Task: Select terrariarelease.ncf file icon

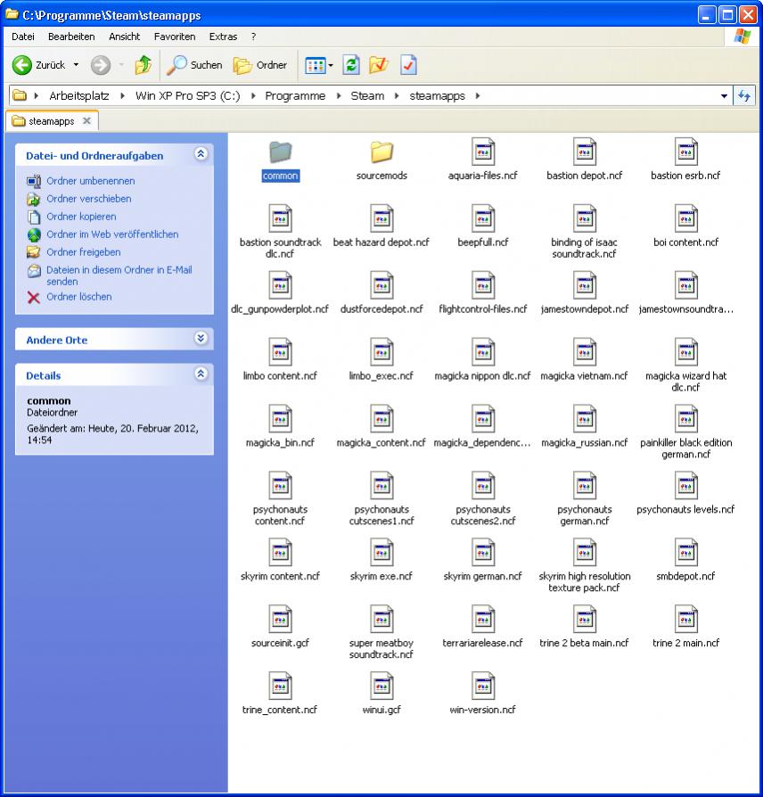Action: tap(483, 619)
